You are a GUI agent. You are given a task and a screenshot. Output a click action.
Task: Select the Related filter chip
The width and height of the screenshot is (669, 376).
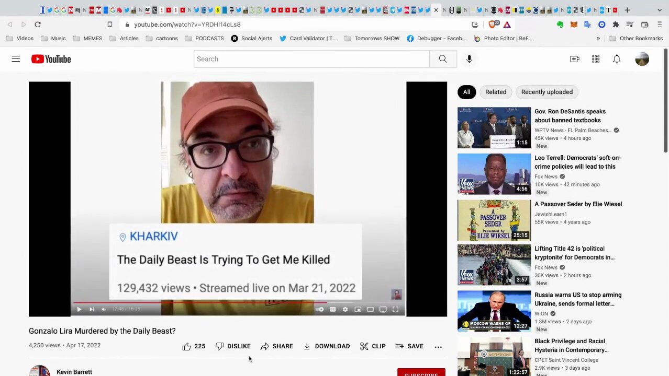click(x=496, y=92)
